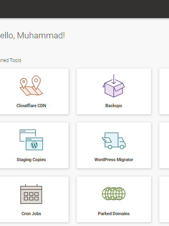
Task: Select the WordPress Migrator text label
Action: point(114,160)
